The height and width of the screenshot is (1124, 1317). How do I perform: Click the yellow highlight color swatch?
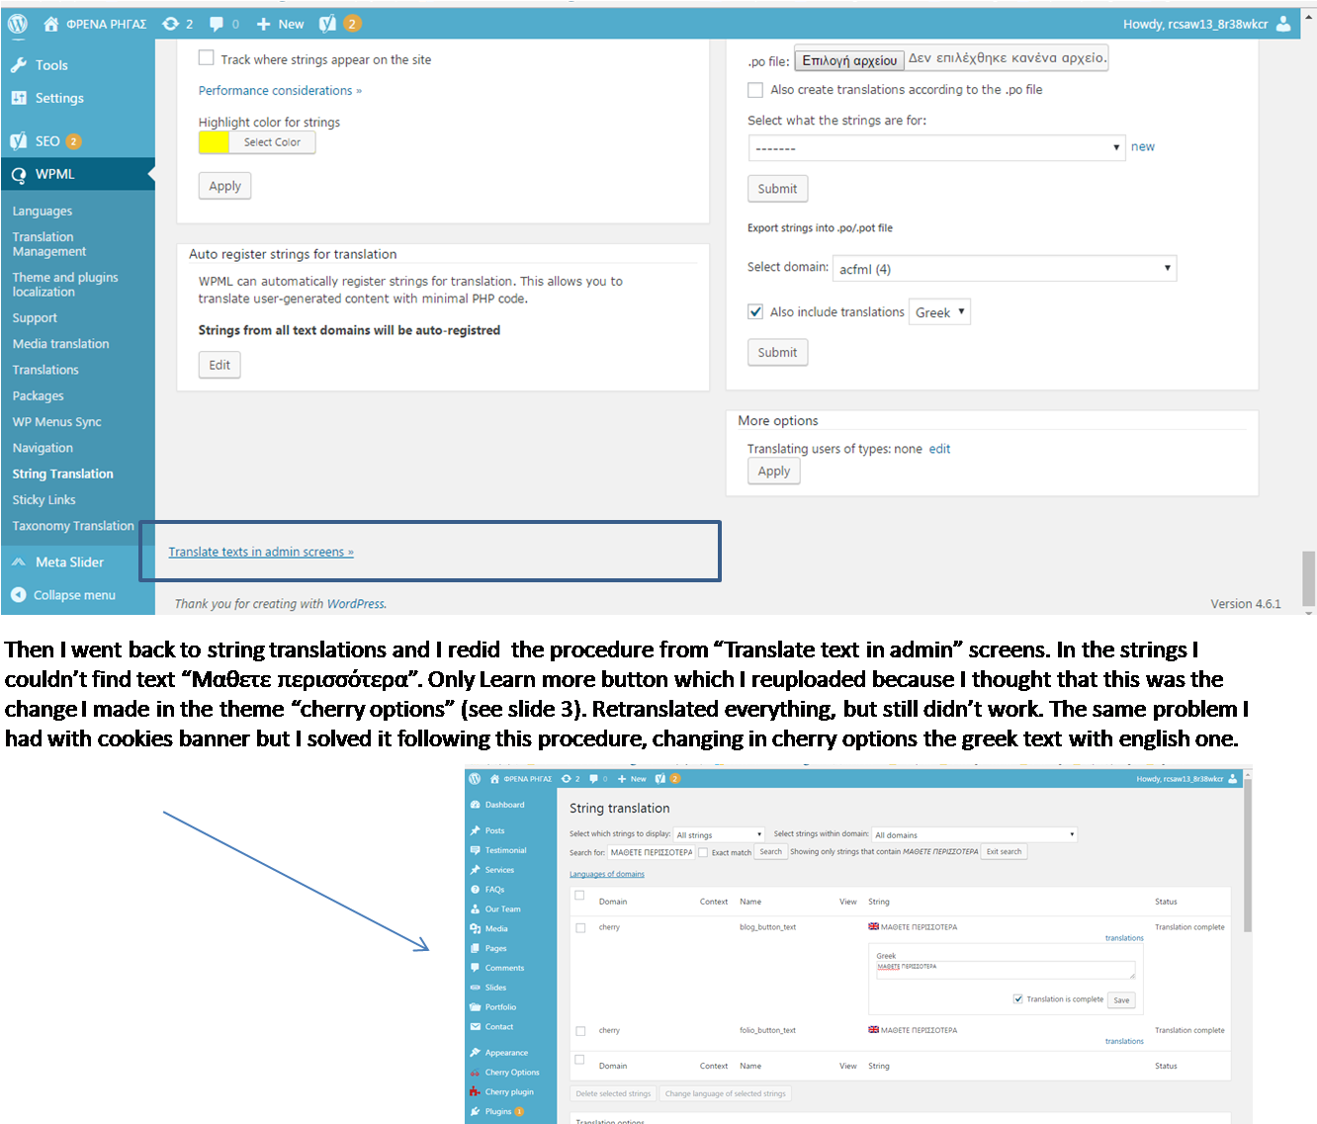pos(214,142)
